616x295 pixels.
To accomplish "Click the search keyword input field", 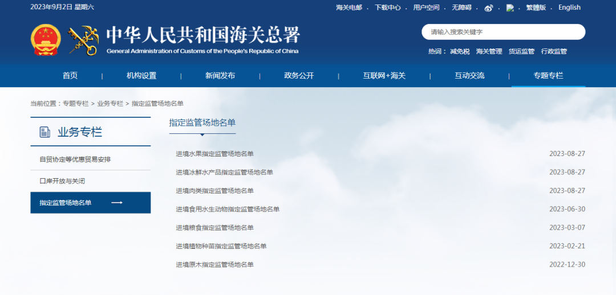I will point(502,32).
